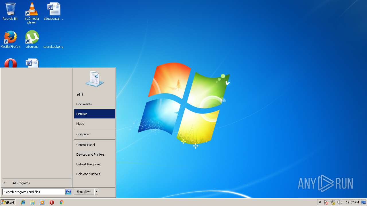The width and height of the screenshot is (367, 206).
Task: Open Default Programs
Action: click(95, 164)
